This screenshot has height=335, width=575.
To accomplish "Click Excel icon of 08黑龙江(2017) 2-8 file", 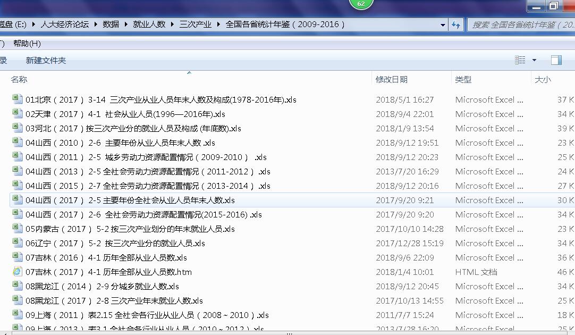I will [x=17, y=300].
